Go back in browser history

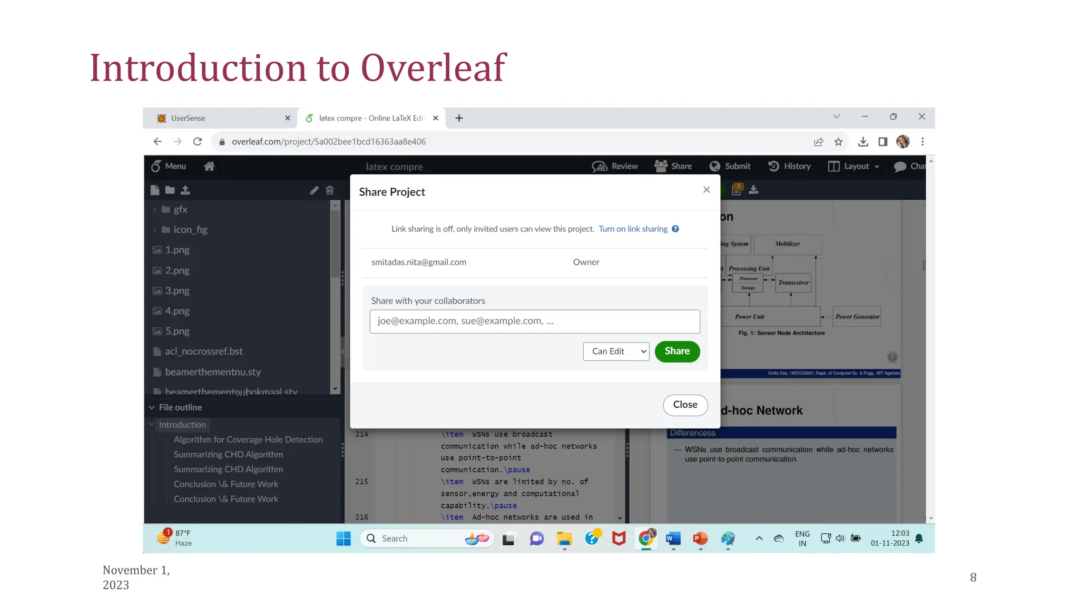(158, 142)
